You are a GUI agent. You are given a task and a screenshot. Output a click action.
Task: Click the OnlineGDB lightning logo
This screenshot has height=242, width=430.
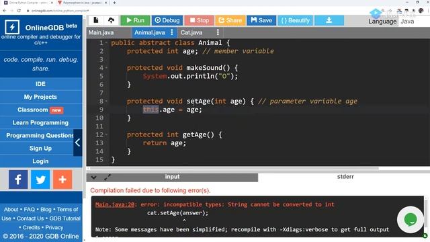click(x=12, y=27)
